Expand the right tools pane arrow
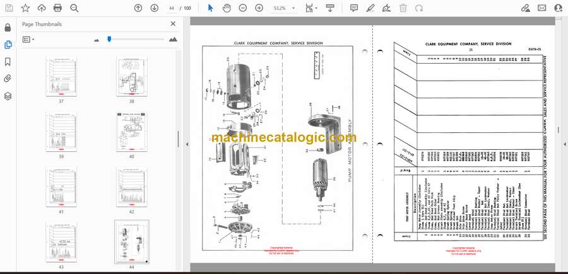The width and height of the screenshot is (568, 274). 564,144
